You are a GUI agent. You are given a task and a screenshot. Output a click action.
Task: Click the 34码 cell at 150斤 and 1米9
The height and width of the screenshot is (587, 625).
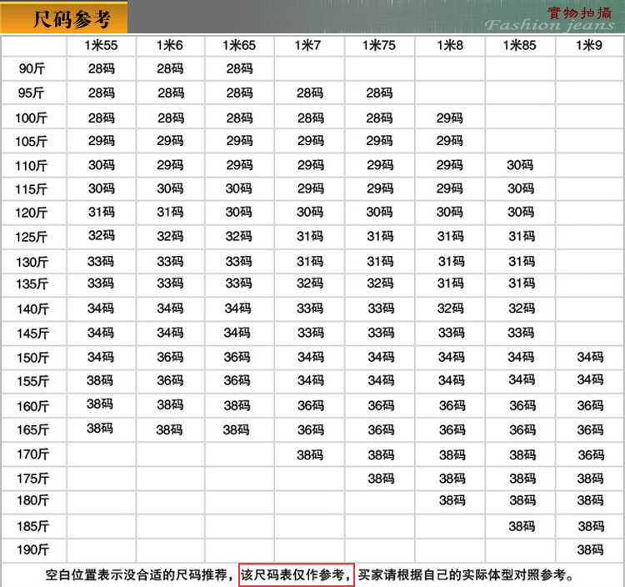click(x=590, y=357)
